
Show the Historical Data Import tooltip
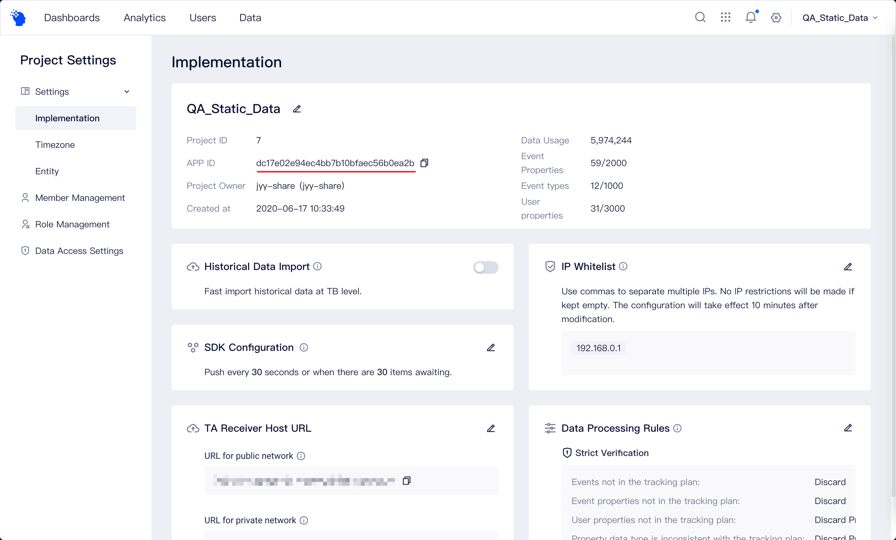pos(317,266)
